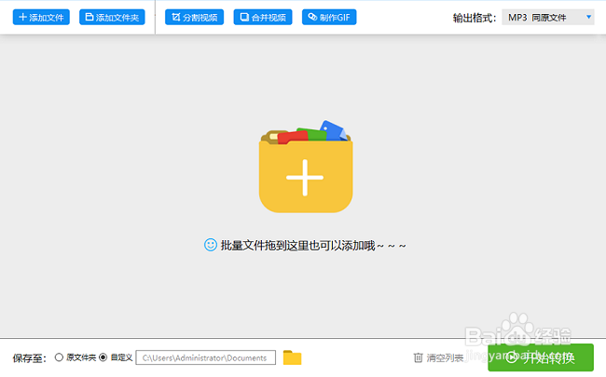Click the dropdown arrow of output format

(588, 17)
